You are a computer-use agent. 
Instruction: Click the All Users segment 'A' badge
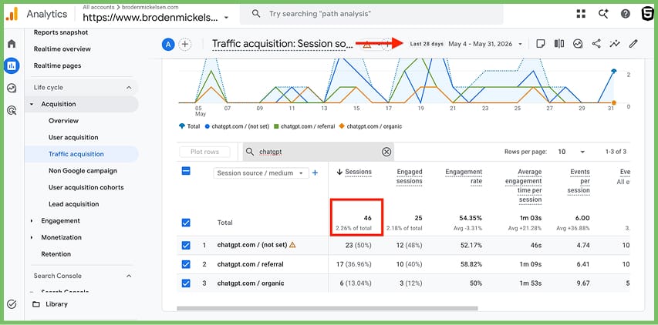coord(168,45)
